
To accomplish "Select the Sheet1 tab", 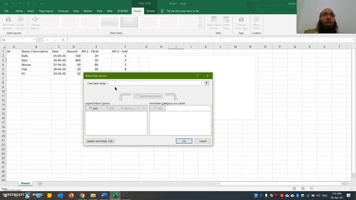I will pos(26,183).
